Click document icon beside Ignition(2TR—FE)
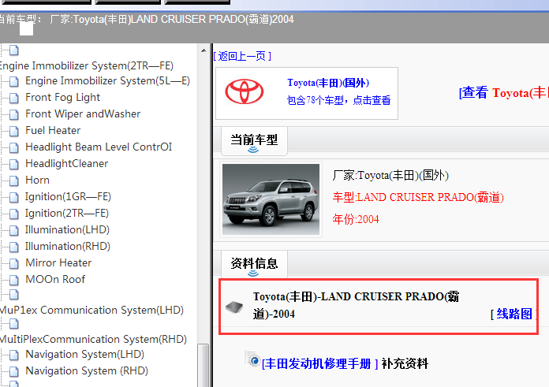This screenshot has width=549, height=387. click(x=14, y=214)
